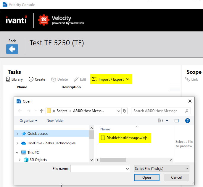Click the blue Back arrow button
203x187 pixels.
[x=12, y=49]
